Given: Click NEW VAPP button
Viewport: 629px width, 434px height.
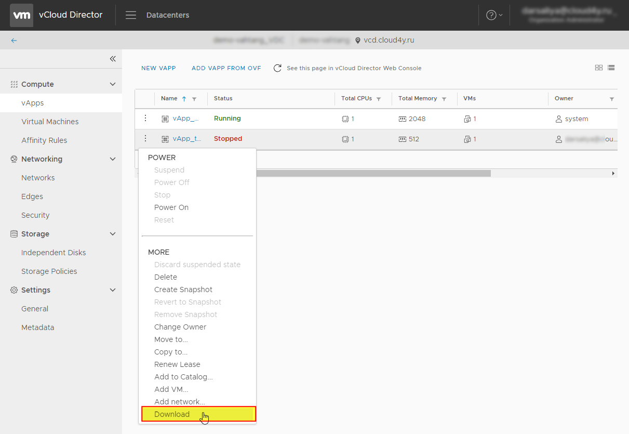Looking at the screenshot, I should [x=158, y=68].
